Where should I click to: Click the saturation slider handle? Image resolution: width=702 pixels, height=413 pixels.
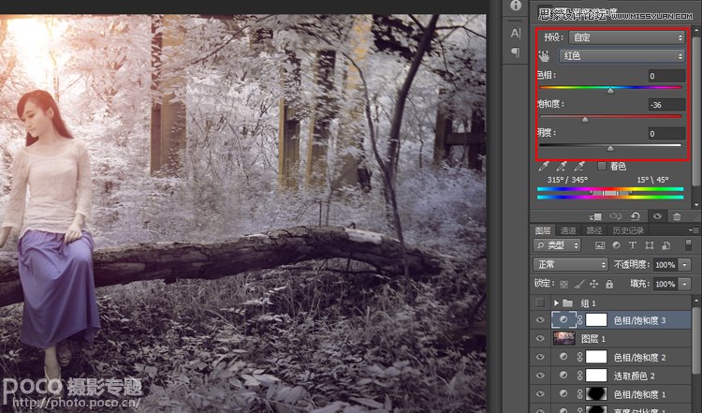585,120
